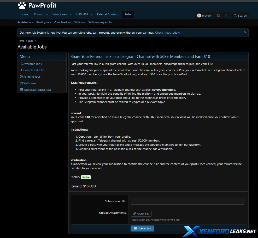The image size is (258, 238).
Task: Click the PawProfit paw logo
Action: point(22,5)
